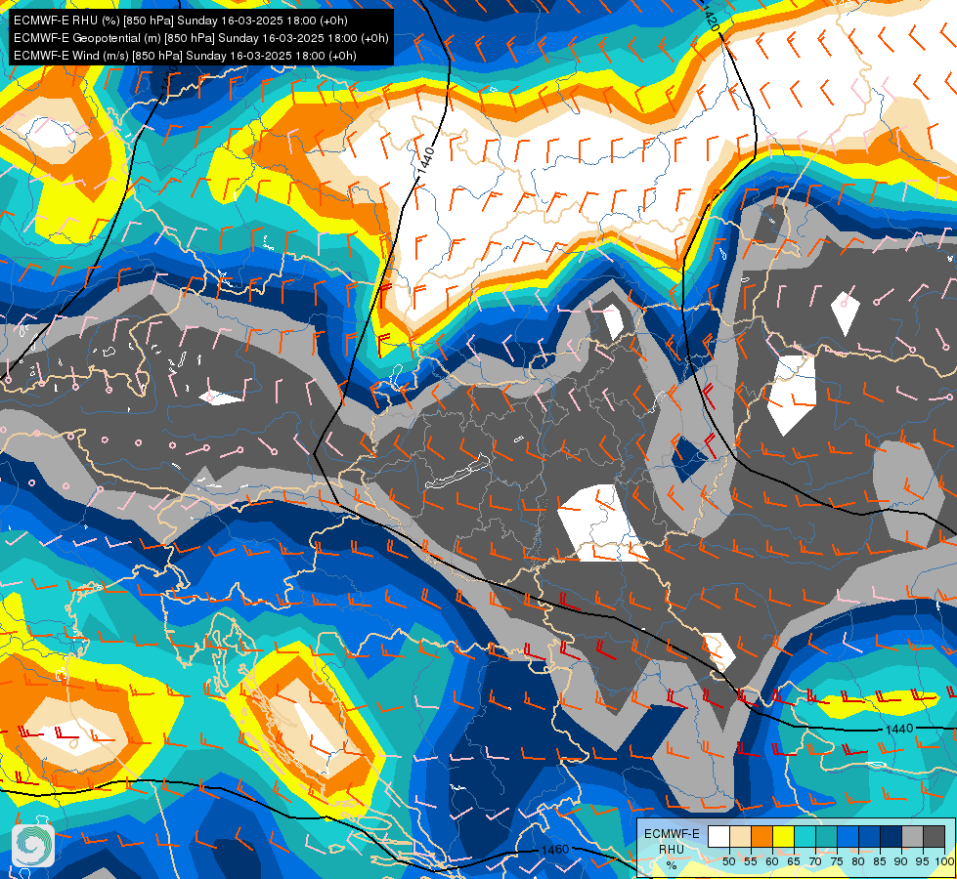The width and height of the screenshot is (957, 879).
Task: Click the legend tick label '55'
Action: (751, 861)
